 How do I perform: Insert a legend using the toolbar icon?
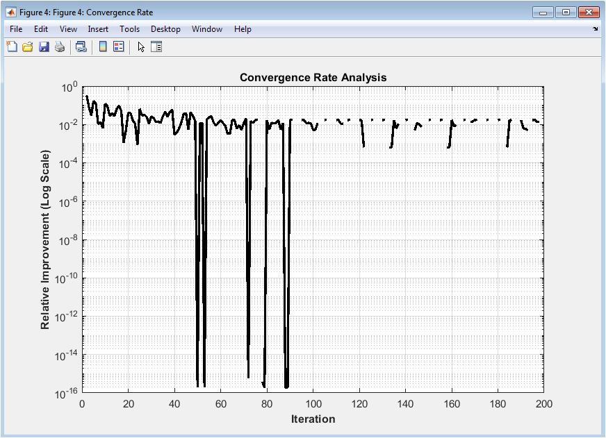tap(118, 47)
